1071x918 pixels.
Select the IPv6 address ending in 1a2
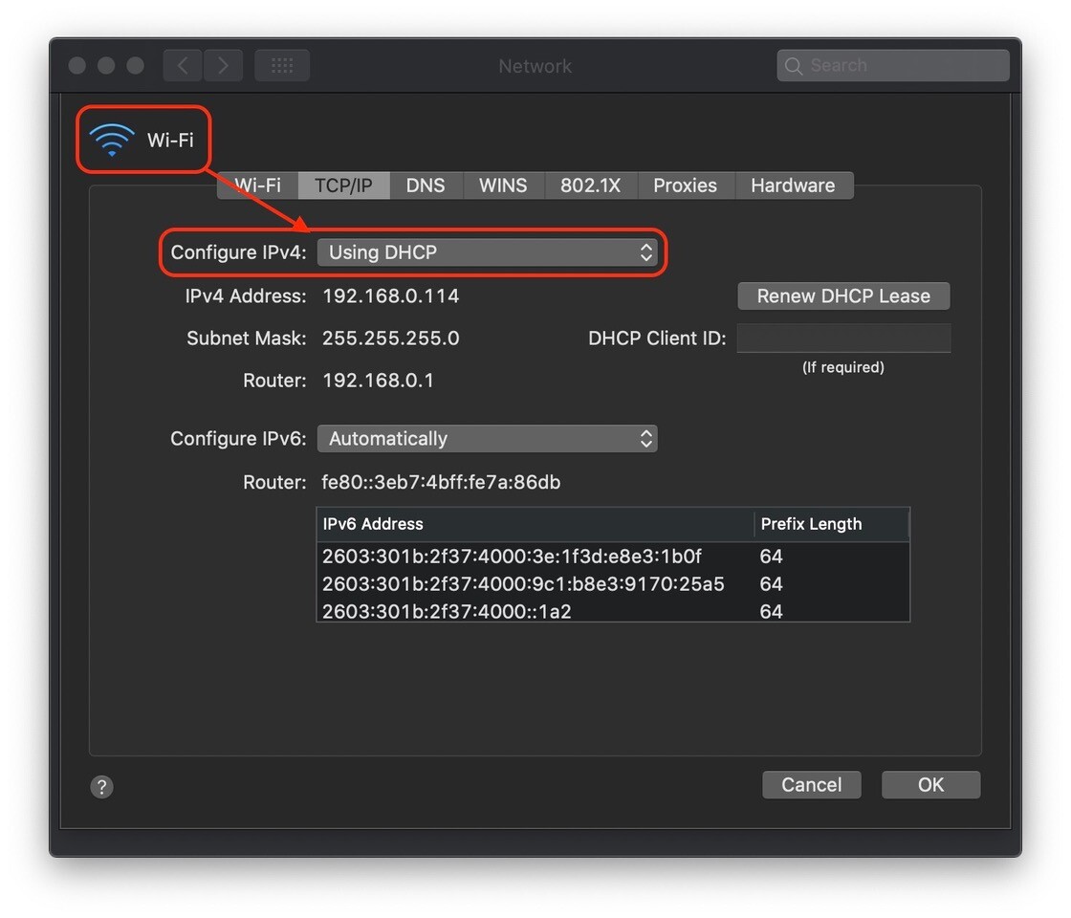[447, 611]
